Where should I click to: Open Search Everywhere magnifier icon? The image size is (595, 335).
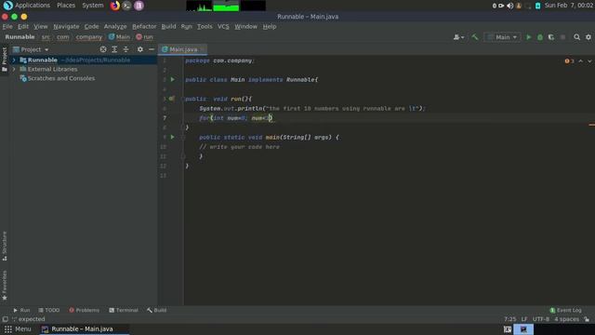click(x=576, y=37)
